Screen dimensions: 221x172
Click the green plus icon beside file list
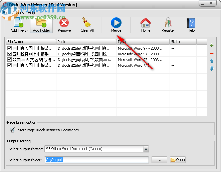[x=212, y=45]
